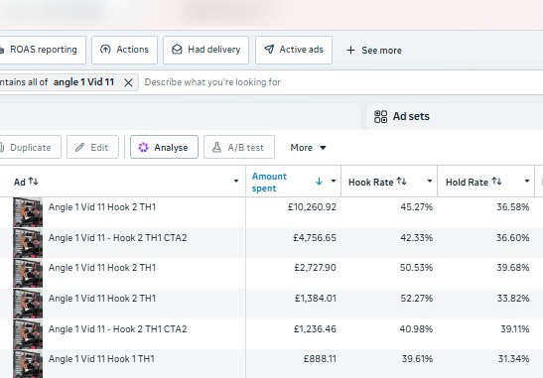Select ad name in the £1,384.01 row

click(102, 299)
